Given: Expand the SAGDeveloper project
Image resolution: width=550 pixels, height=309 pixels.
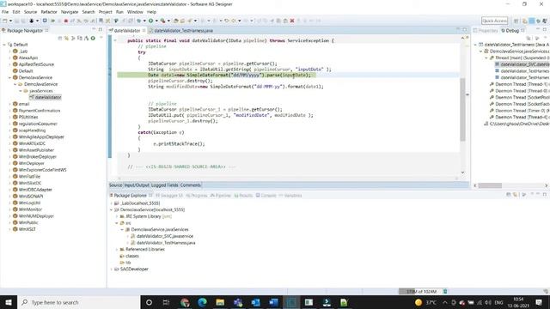Looking at the screenshot, I should pyautogui.click(x=112, y=269).
